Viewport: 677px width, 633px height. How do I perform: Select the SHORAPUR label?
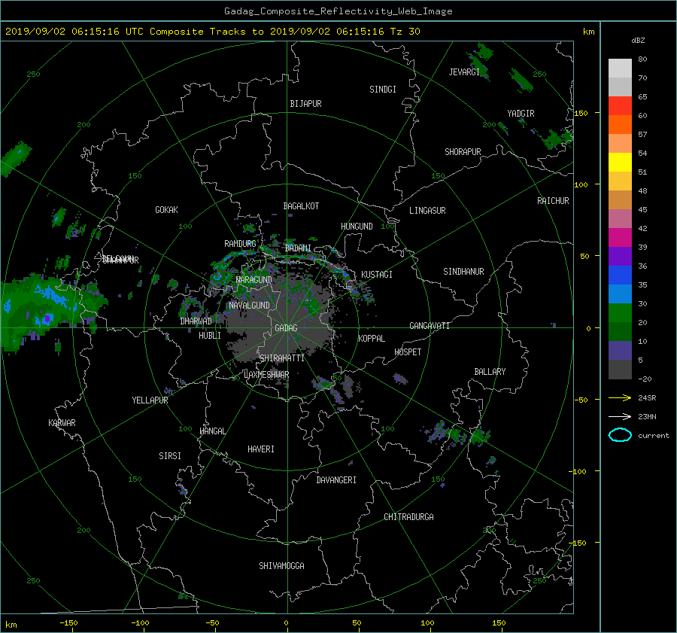tap(463, 152)
